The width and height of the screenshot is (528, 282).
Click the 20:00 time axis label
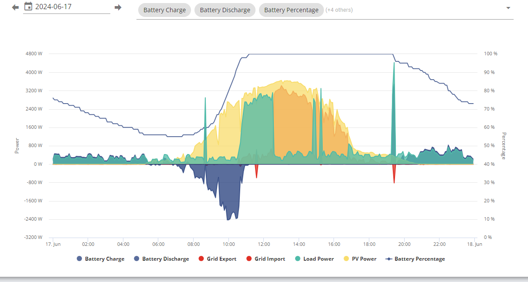click(x=404, y=244)
